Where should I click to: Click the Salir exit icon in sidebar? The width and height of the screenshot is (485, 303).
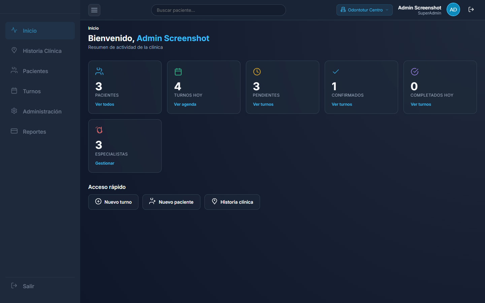coord(14,285)
